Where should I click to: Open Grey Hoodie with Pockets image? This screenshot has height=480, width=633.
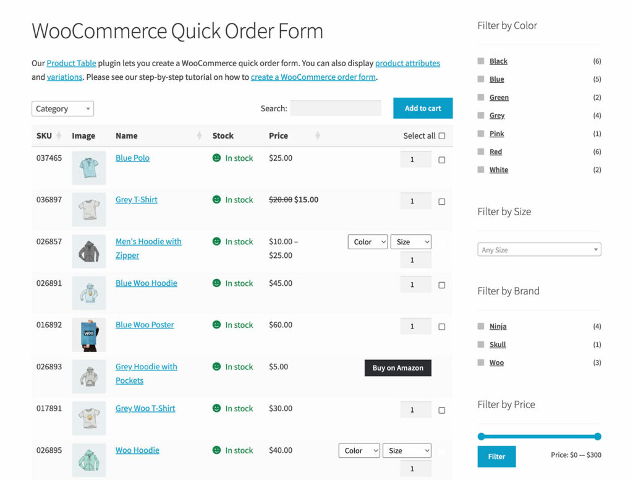pyautogui.click(x=89, y=377)
